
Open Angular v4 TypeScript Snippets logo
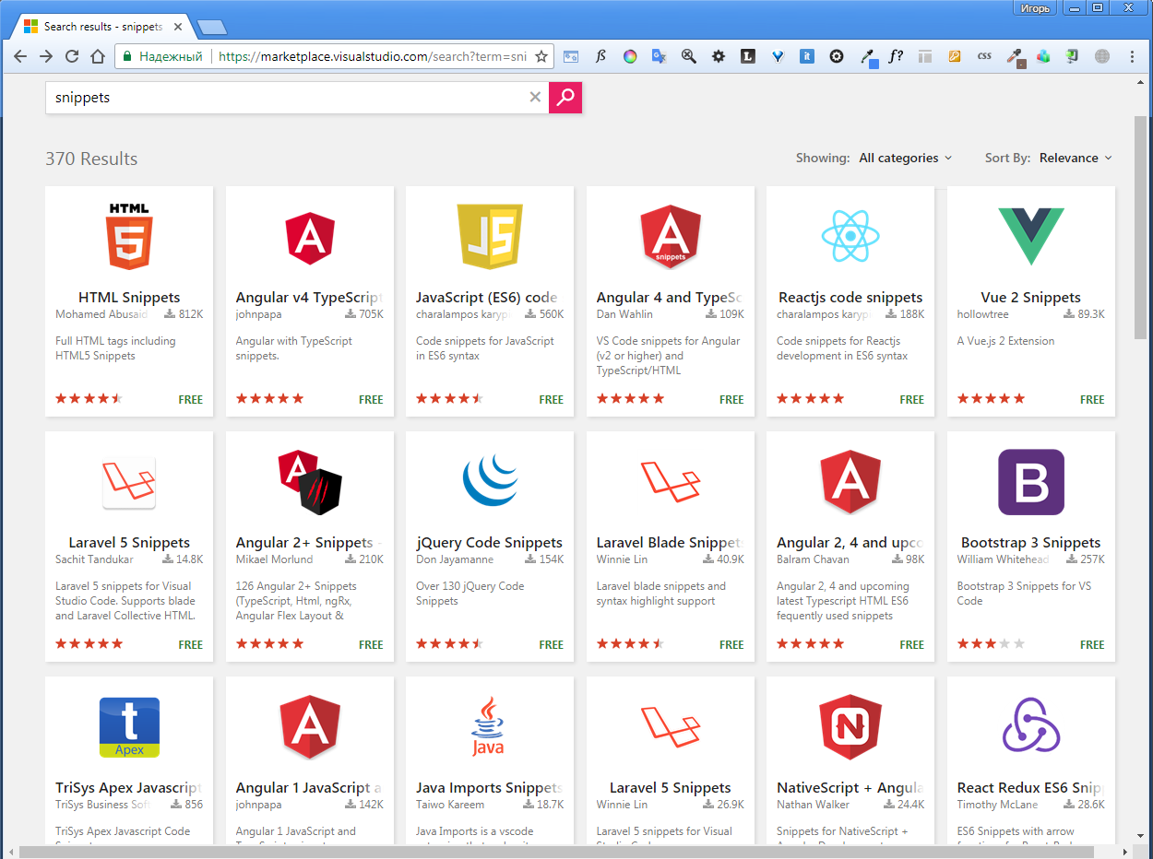(310, 238)
